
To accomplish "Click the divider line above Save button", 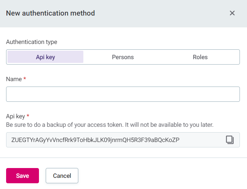I will pyautogui.click(x=123, y=158).
